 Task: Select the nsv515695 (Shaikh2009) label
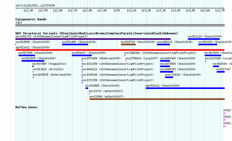coord(33,42)
